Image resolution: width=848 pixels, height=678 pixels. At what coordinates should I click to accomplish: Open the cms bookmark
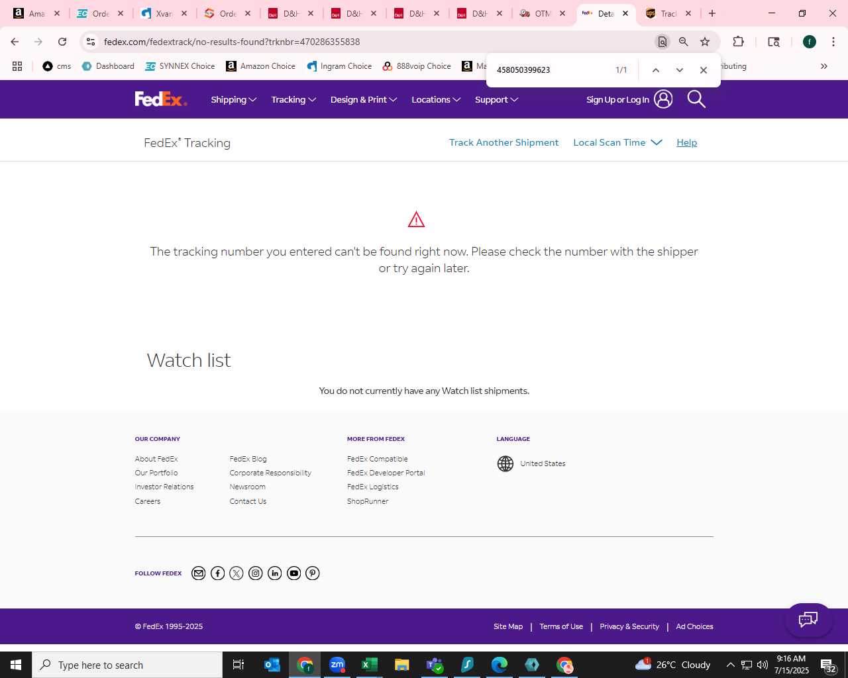(57, 66)
